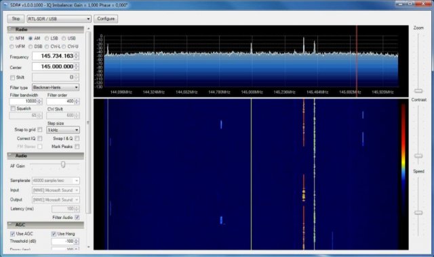Screen dimensions: 434x257
Task: Click the SDR# icon in the title bar
Action: 5,5
